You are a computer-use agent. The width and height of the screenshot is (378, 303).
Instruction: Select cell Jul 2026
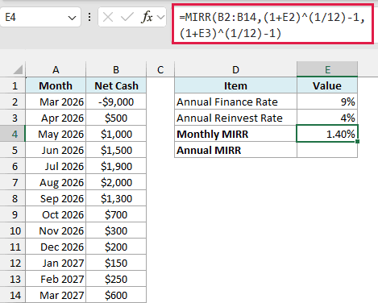[x=56, y=166]
